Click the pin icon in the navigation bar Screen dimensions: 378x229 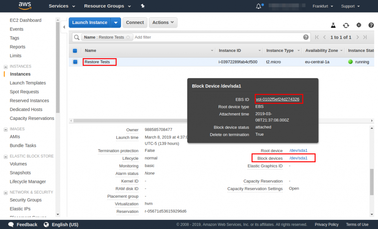(x=142, y=6)
